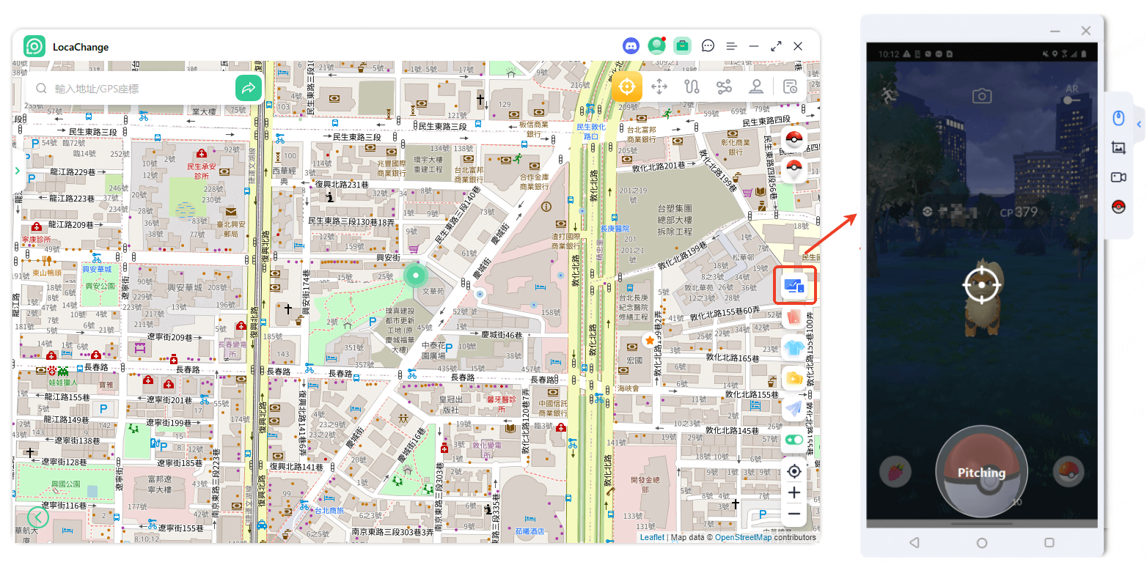Screen dimensions: 1147x576
Task: Open the berry selector in phone screen
Action: click(x=895, y=472)
